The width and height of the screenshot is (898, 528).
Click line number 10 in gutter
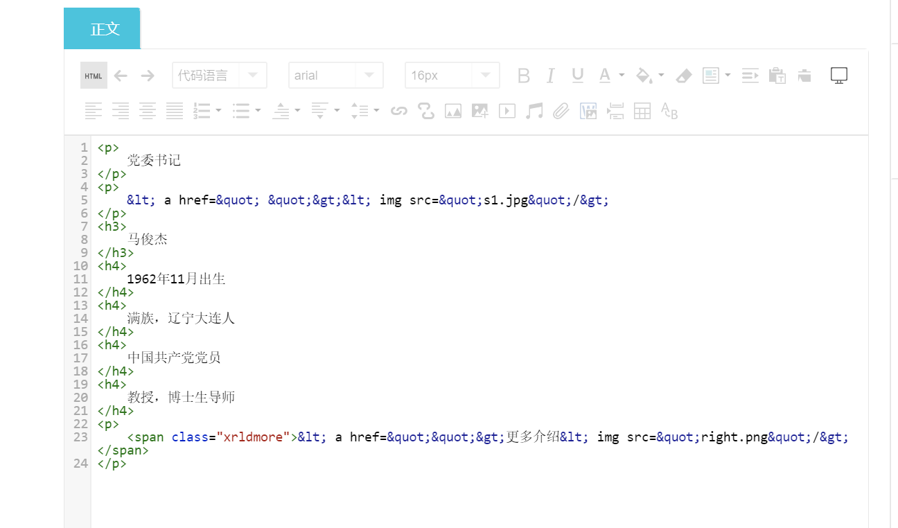point(80,266)
